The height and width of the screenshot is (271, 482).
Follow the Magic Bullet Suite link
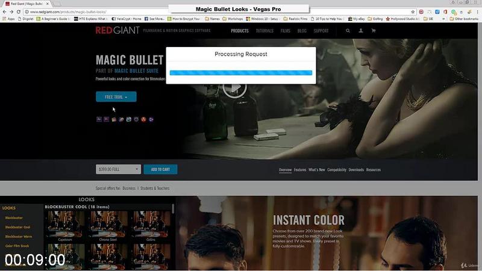[137, 70]
